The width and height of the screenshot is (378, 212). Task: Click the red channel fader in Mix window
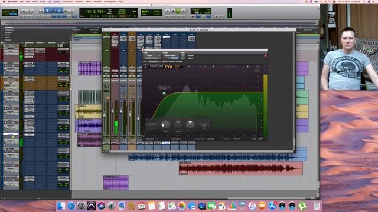[x=113, y=111]
